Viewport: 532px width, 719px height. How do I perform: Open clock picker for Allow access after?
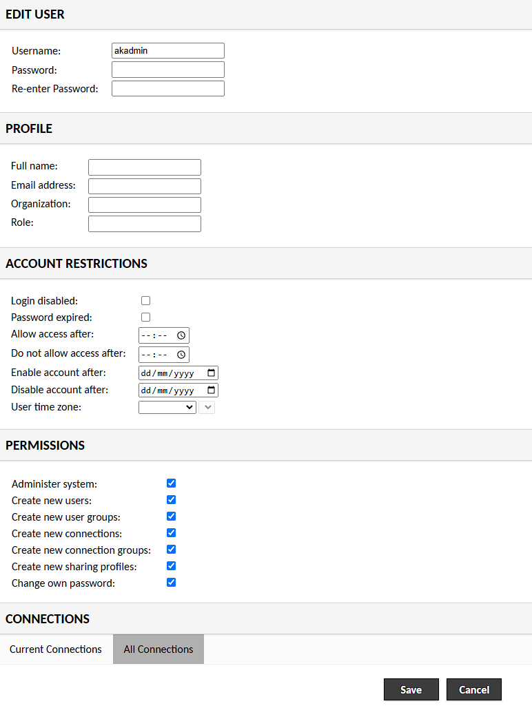click(x=181, y=335)
